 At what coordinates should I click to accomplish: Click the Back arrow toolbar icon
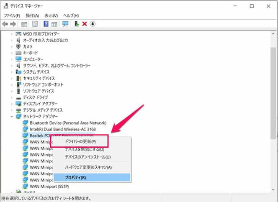pyautogui.click(x=5, y=24)
